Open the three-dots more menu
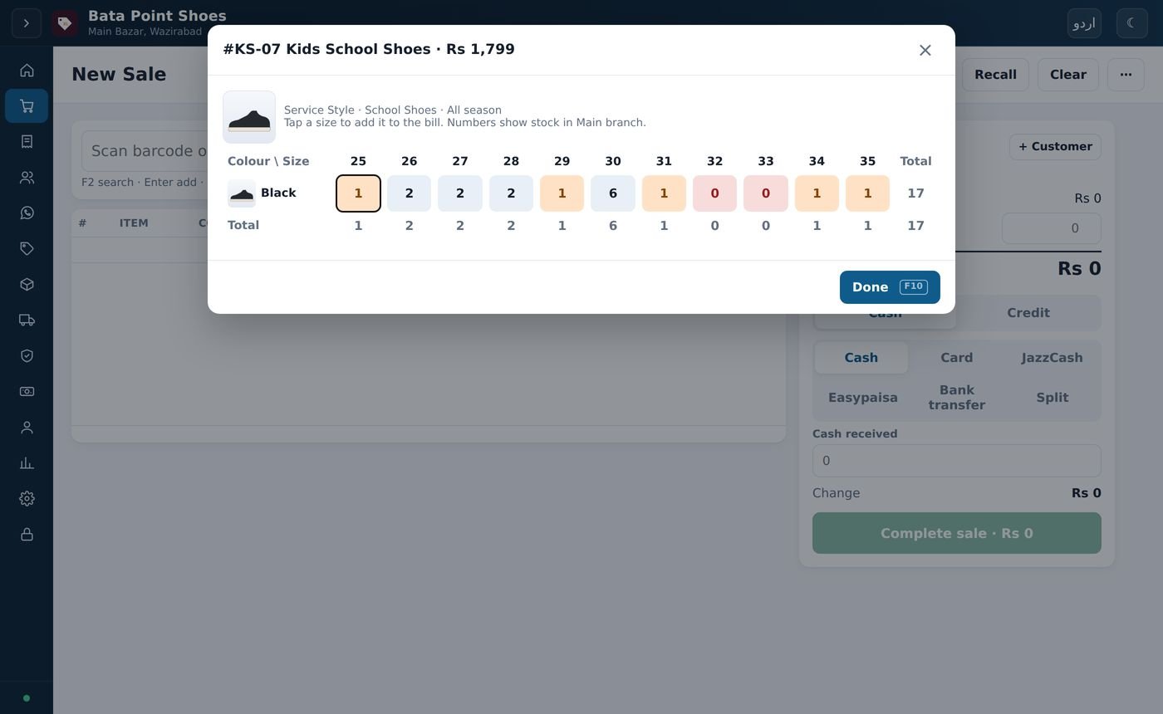Image resolution: width=1163 pixels, height=714 pixels. (1126, 75)
